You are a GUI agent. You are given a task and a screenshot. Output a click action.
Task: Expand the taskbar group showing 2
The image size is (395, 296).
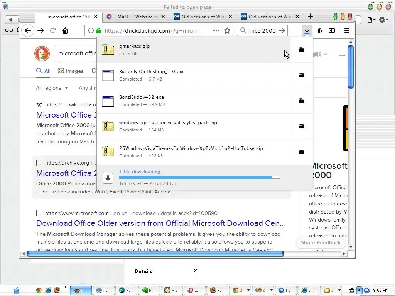tap(264, 290)
